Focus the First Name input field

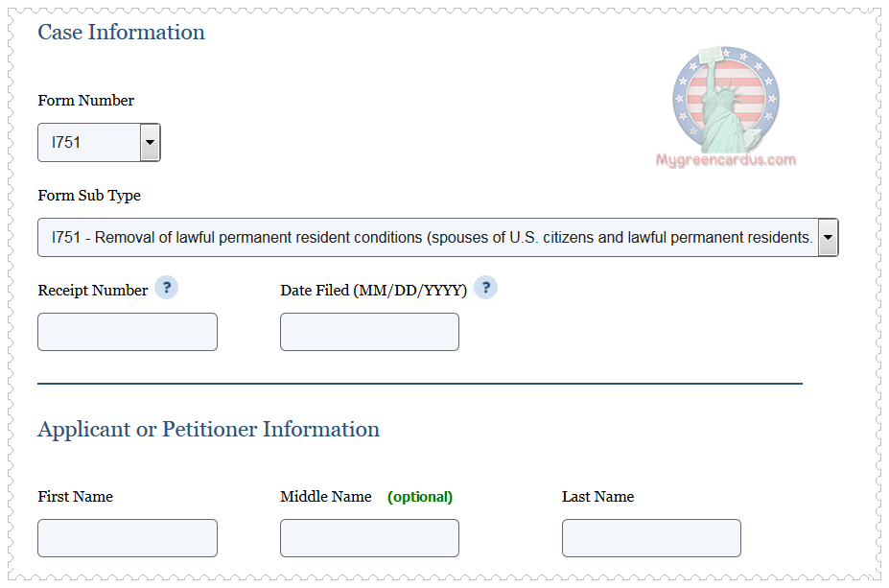point(128,538)
